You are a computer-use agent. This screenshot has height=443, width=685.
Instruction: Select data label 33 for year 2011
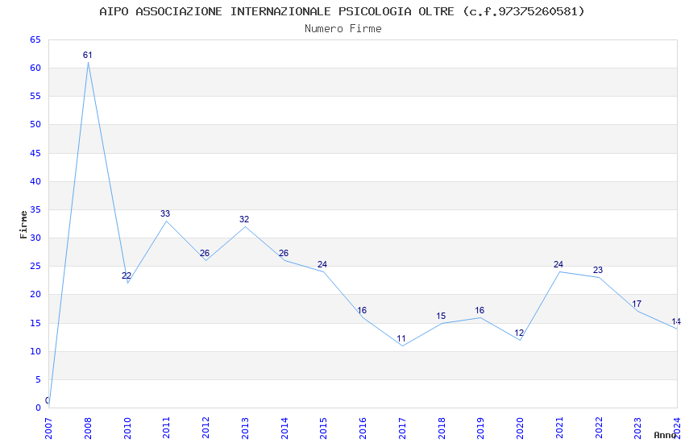[x=165, y=214]
